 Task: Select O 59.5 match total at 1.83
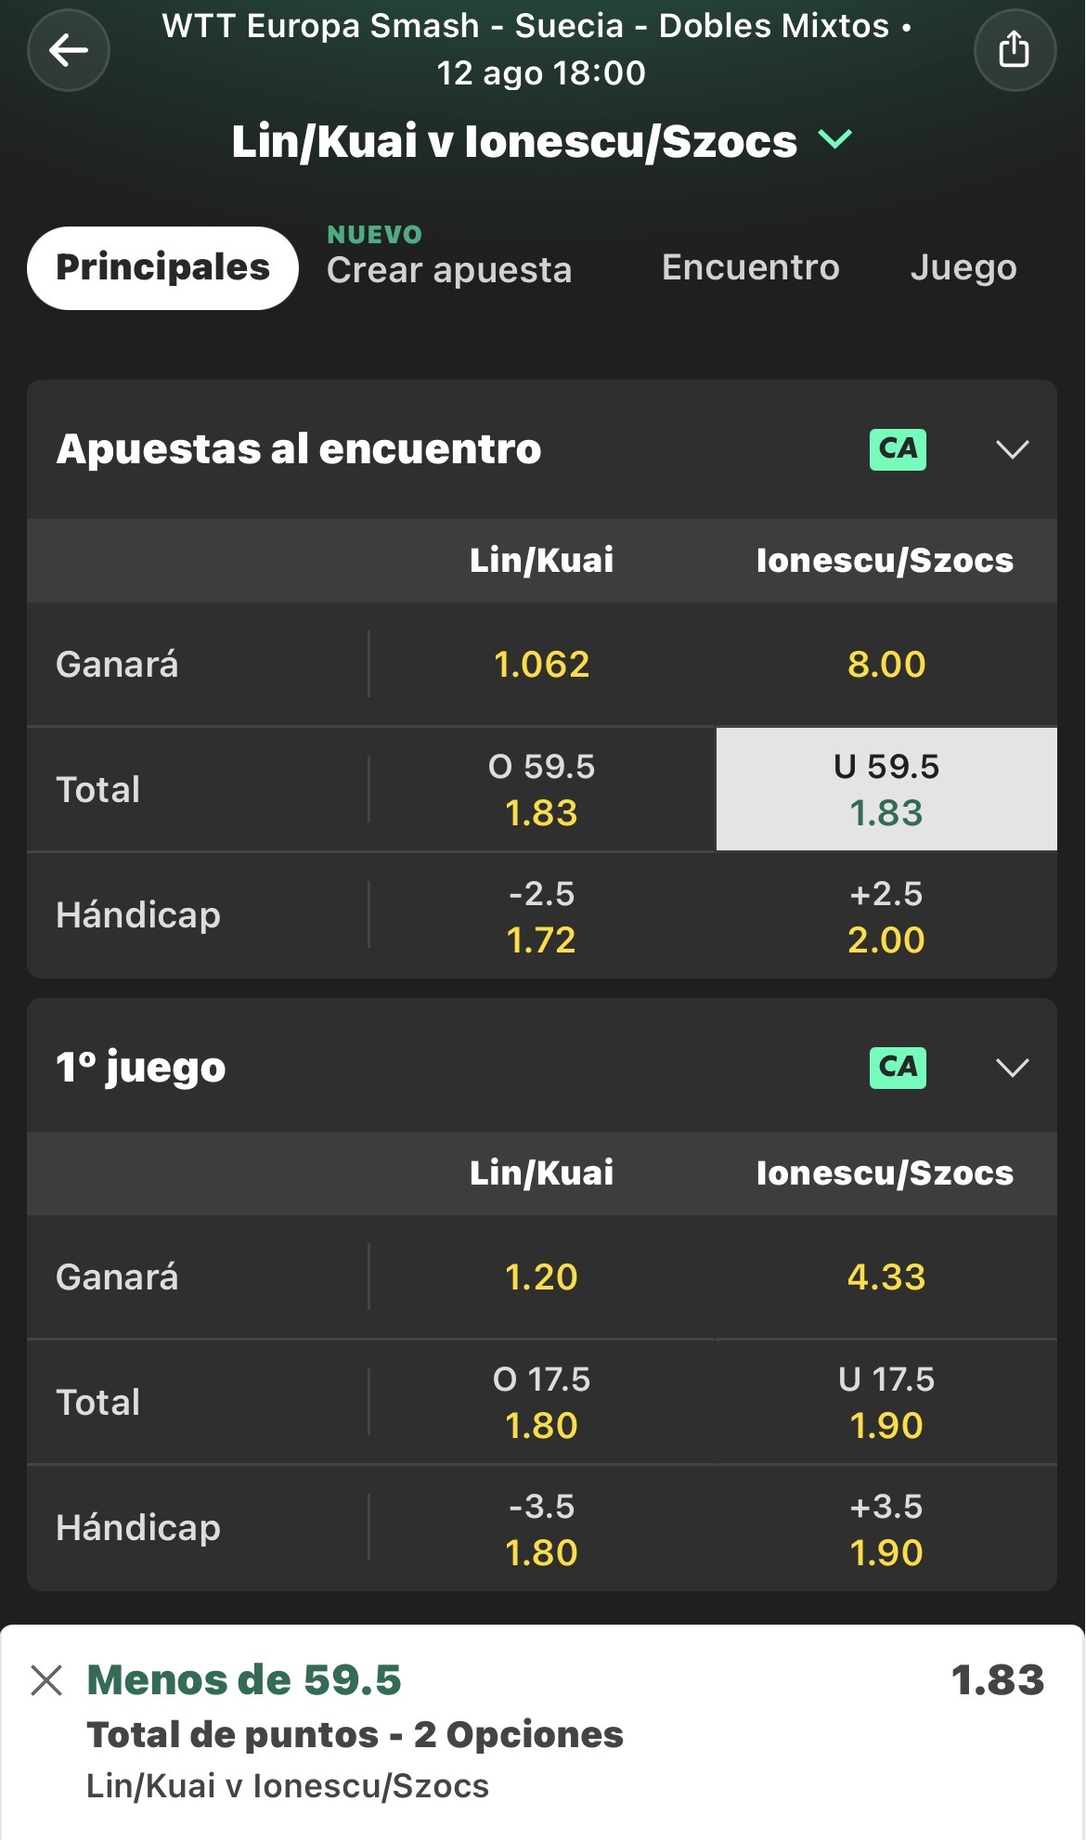click(542, 789)
